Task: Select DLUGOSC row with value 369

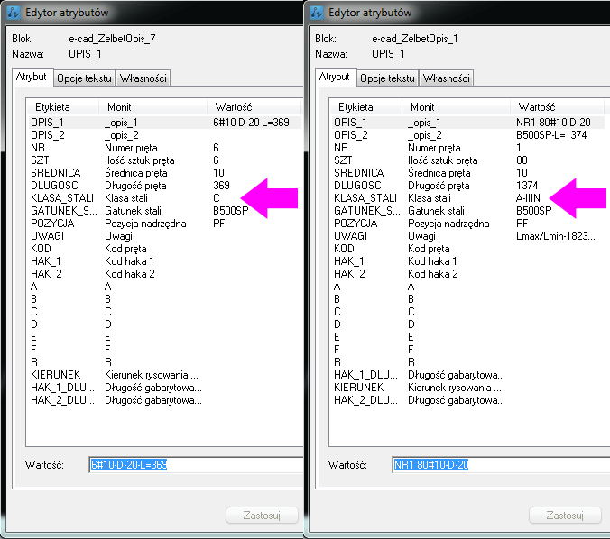Action: pyautogui.click(x=164, y=186)
